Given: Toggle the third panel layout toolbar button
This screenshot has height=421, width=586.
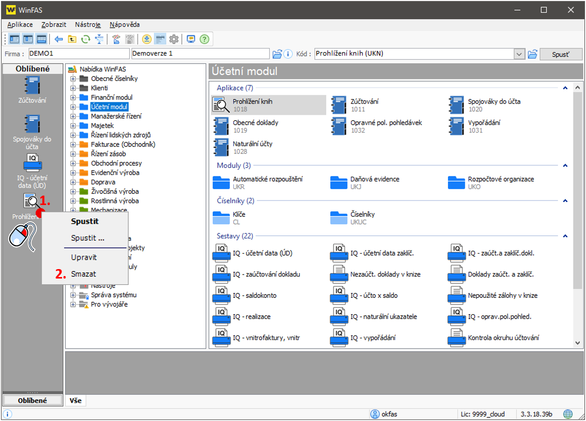Looking at the screenshot, I should 41,39.
